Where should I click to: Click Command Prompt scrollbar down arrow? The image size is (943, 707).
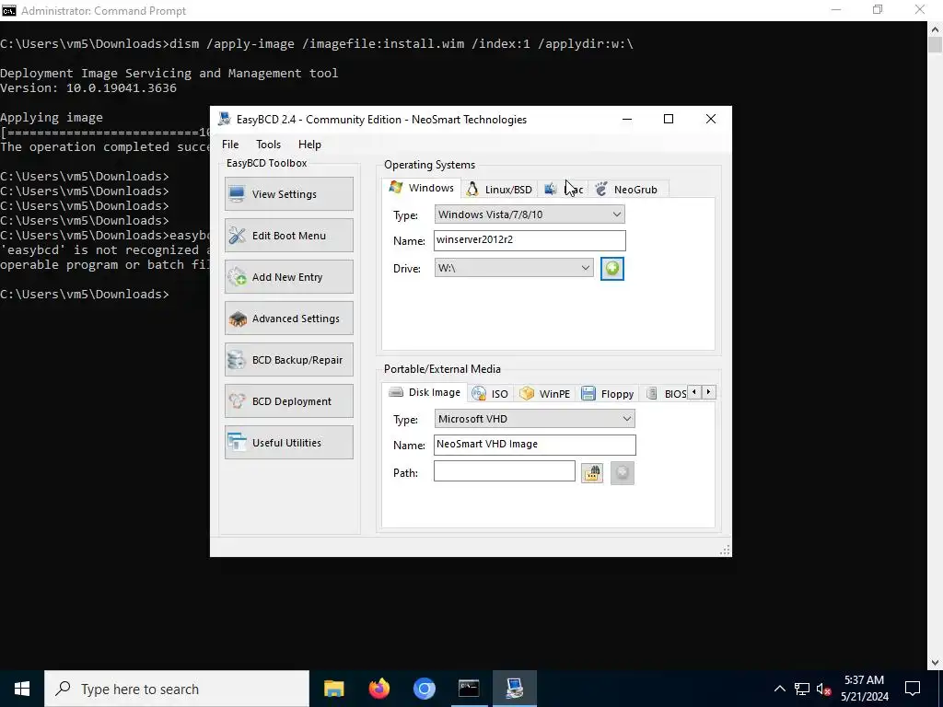tap(936, 663)
